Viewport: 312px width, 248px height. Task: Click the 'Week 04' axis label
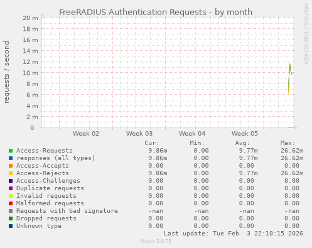coord(192,134)
